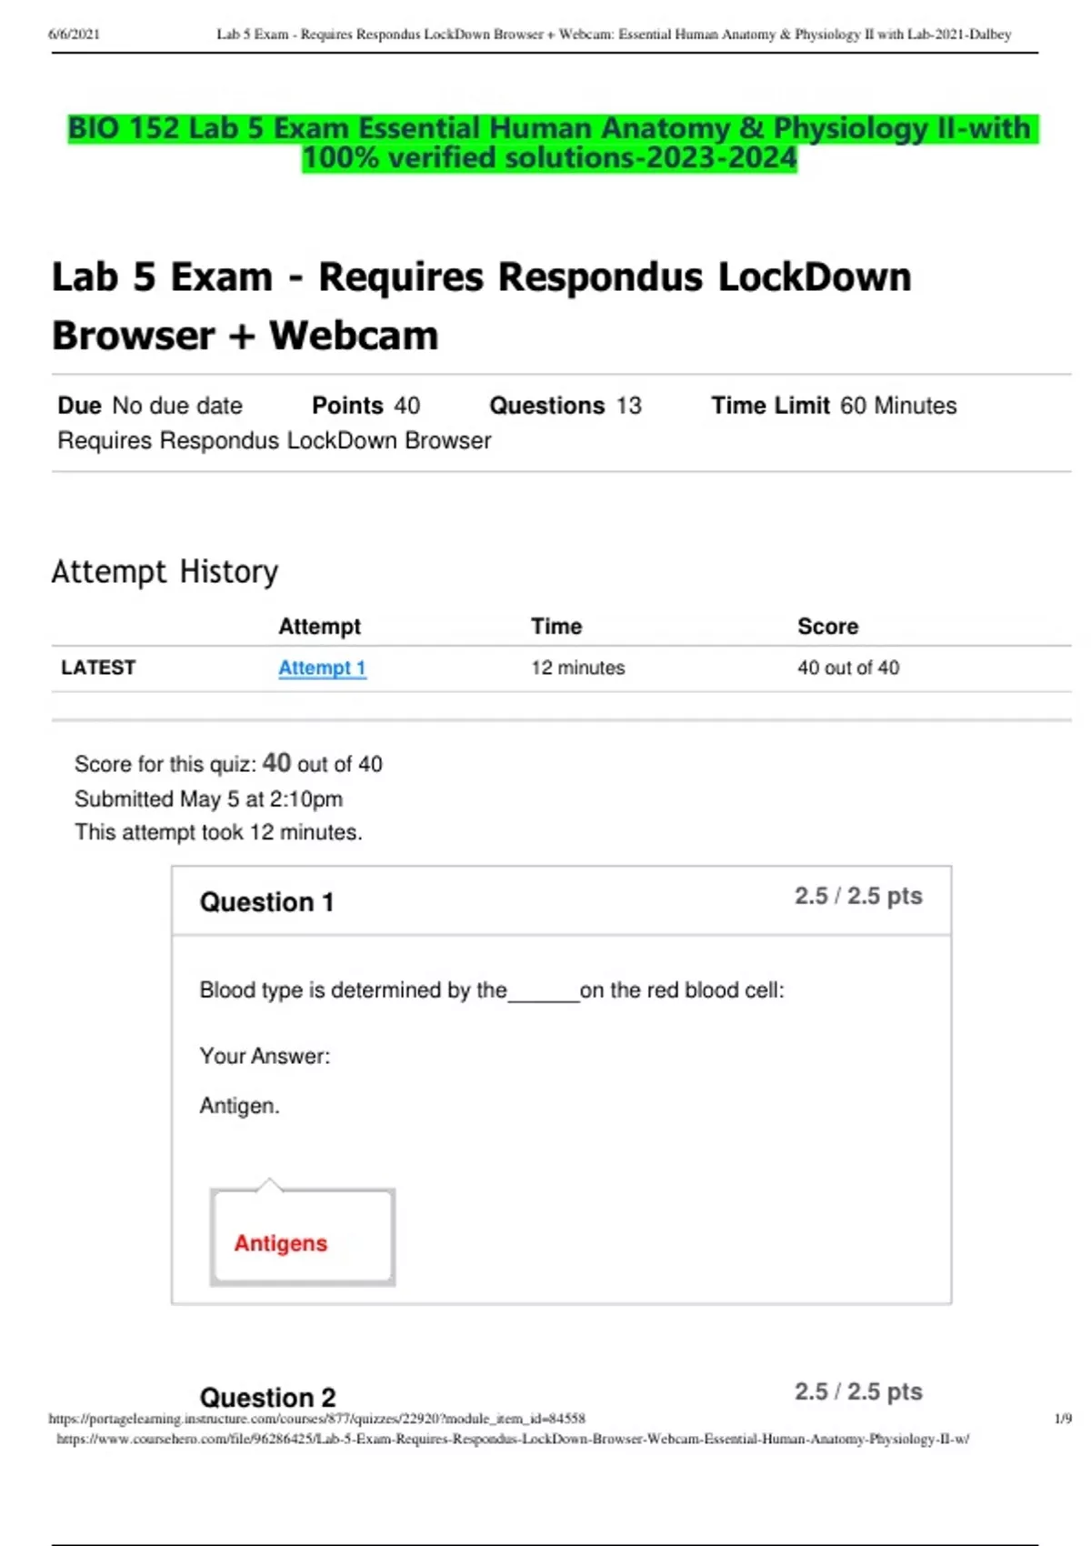
Task: Select the Time column header
Action: point(556,627)
